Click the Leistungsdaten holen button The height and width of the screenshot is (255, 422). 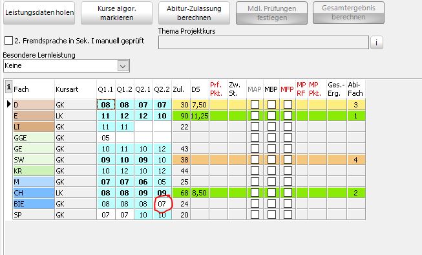pos(39,13)
